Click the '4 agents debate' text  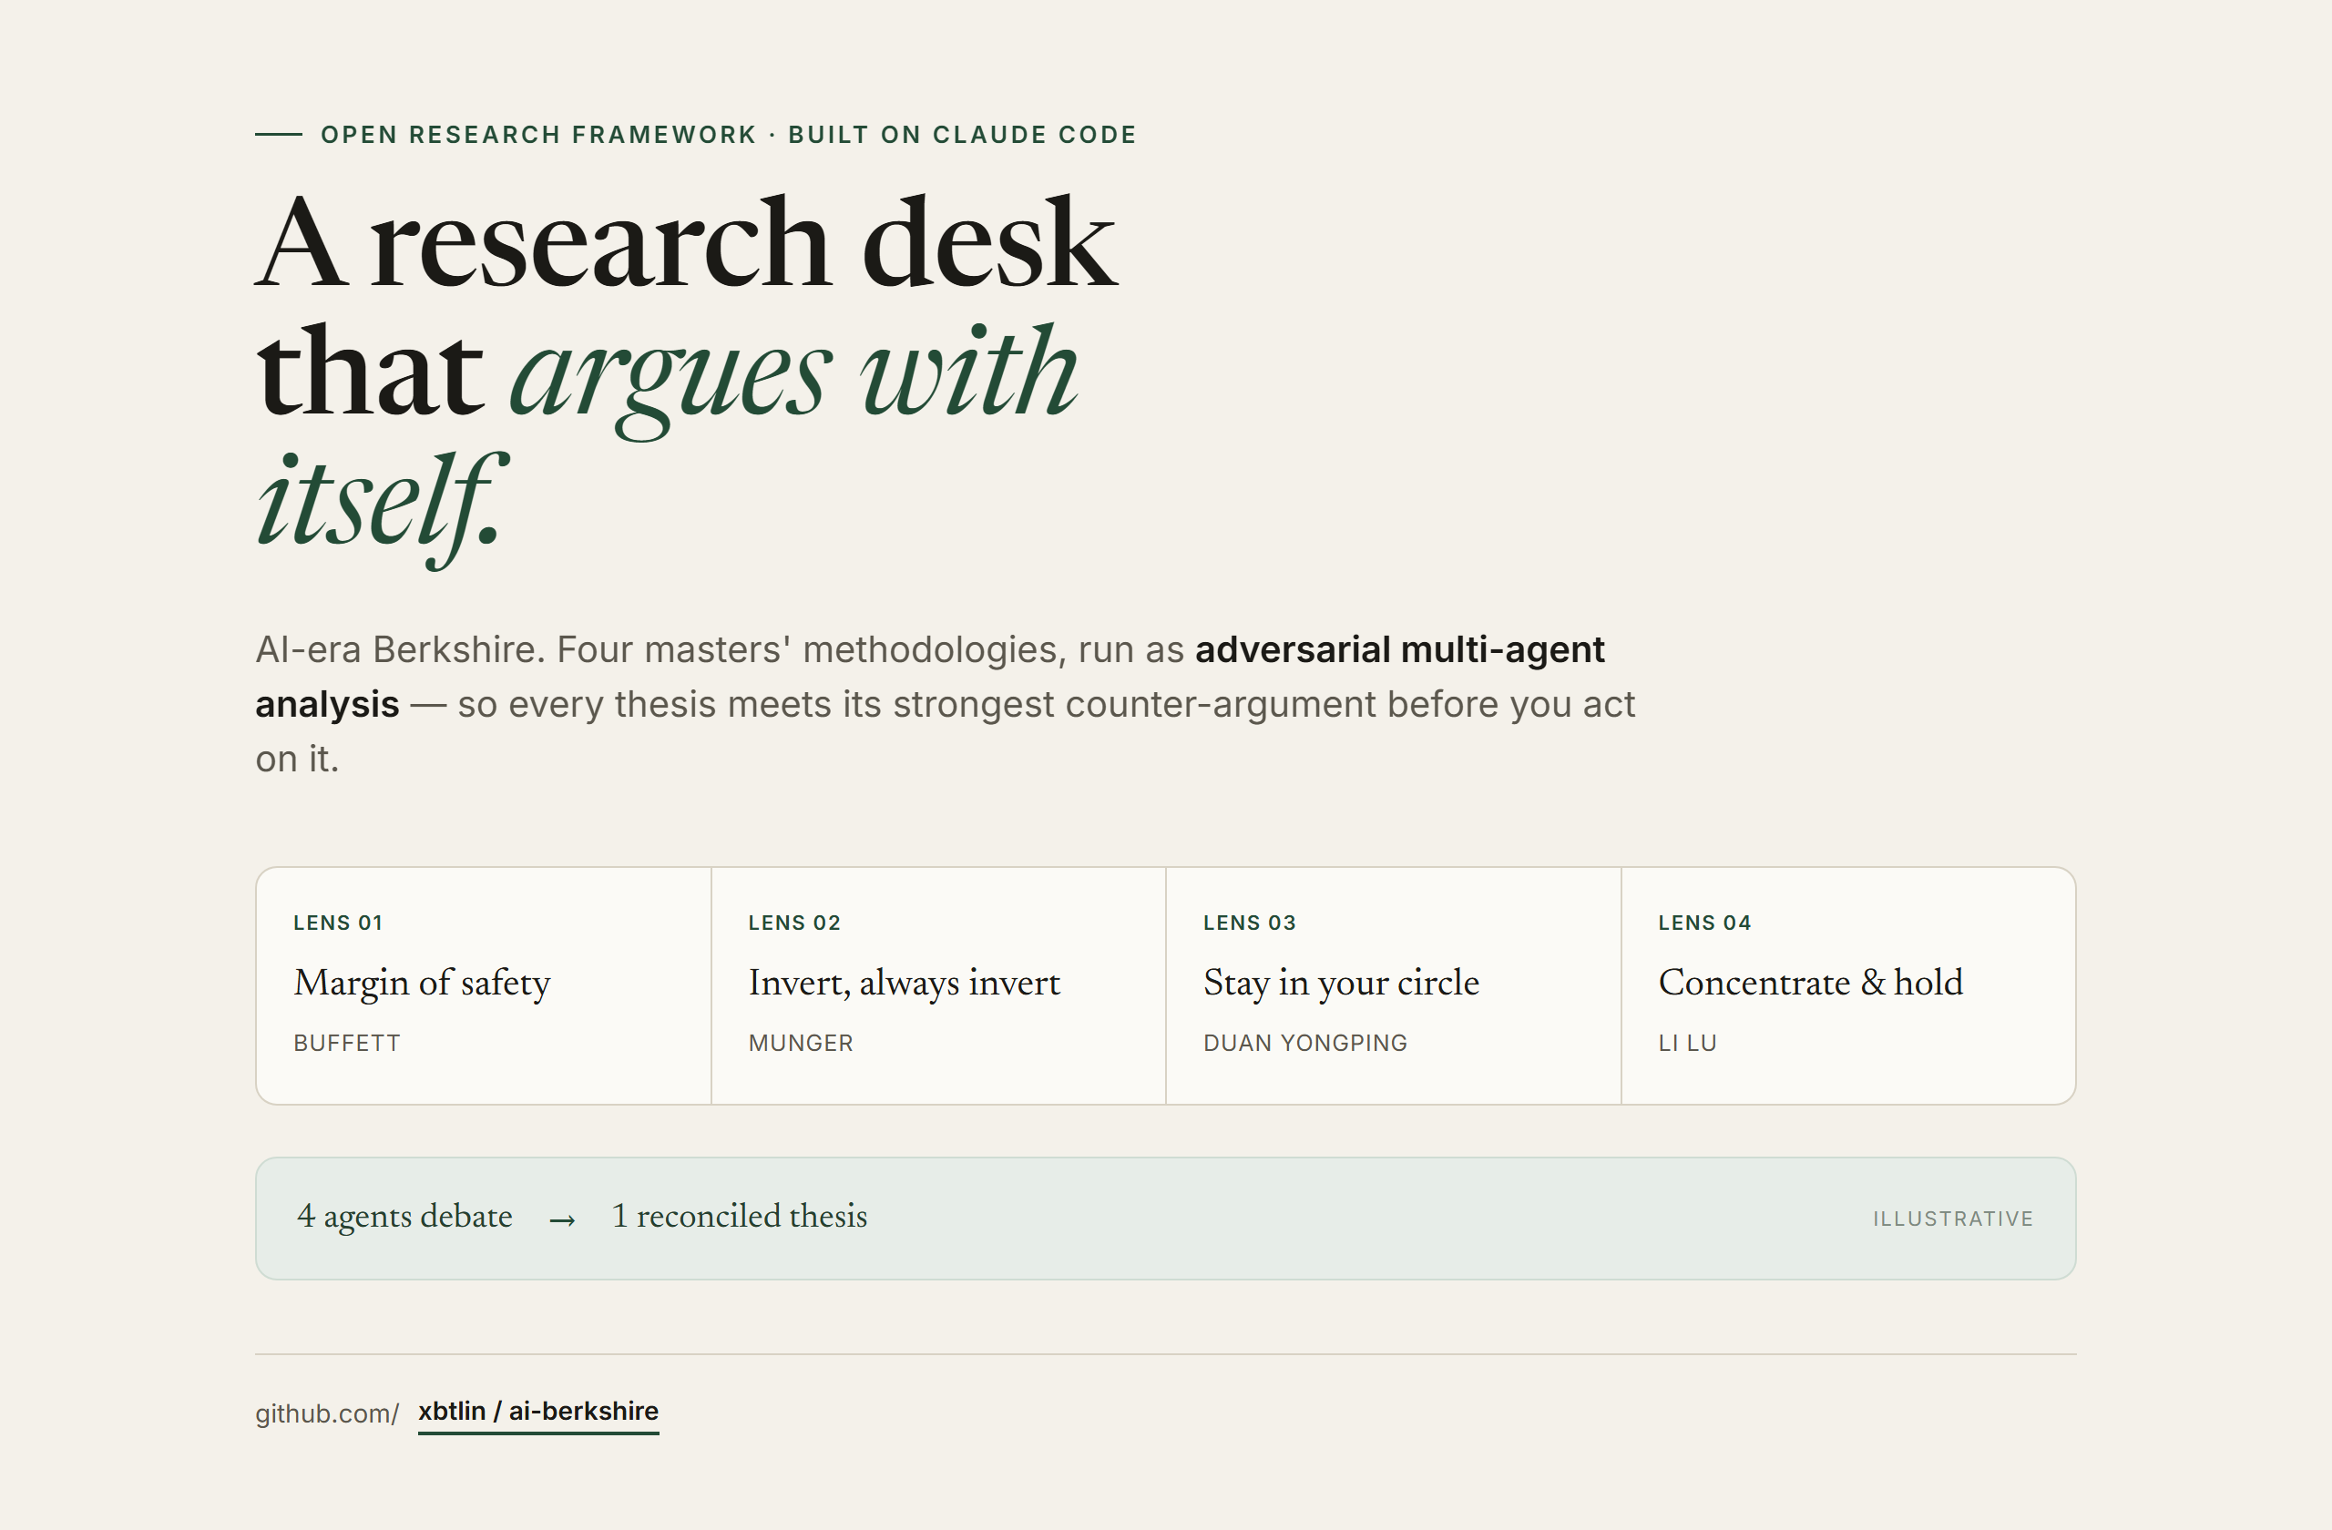tap(404, 1217)
